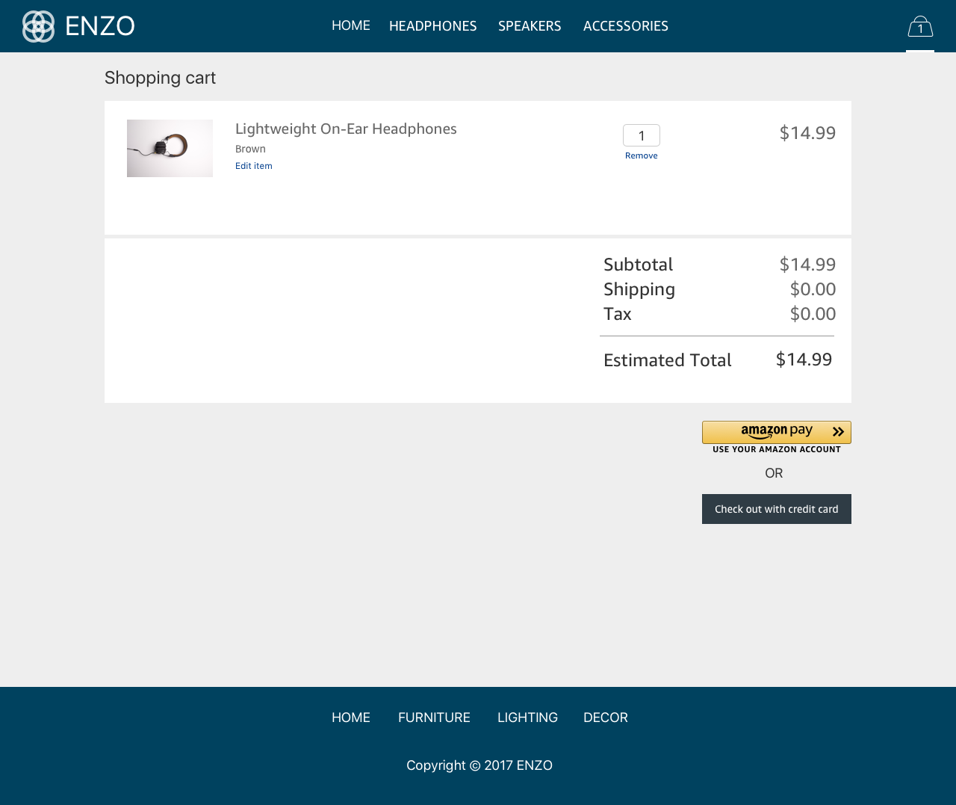Click the footer HOME link

[351, 718]
